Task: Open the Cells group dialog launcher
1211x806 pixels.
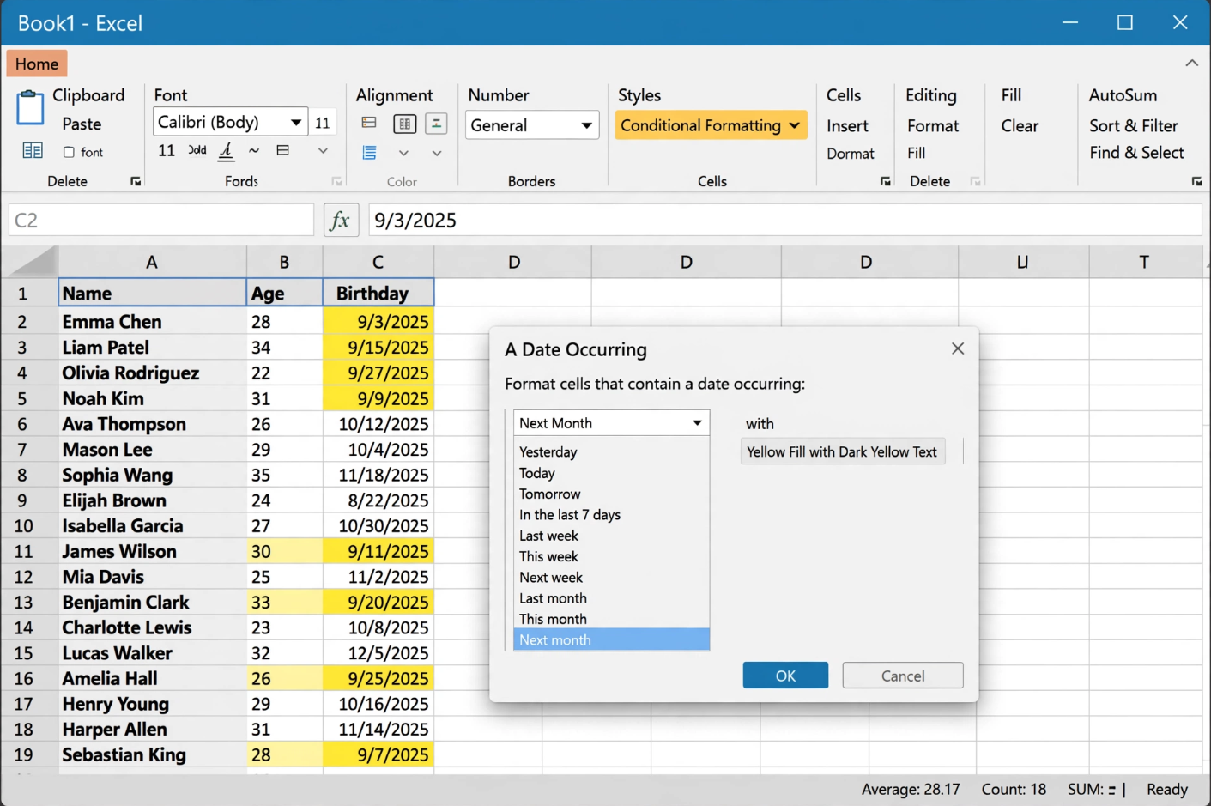Action: click(885, 181)
